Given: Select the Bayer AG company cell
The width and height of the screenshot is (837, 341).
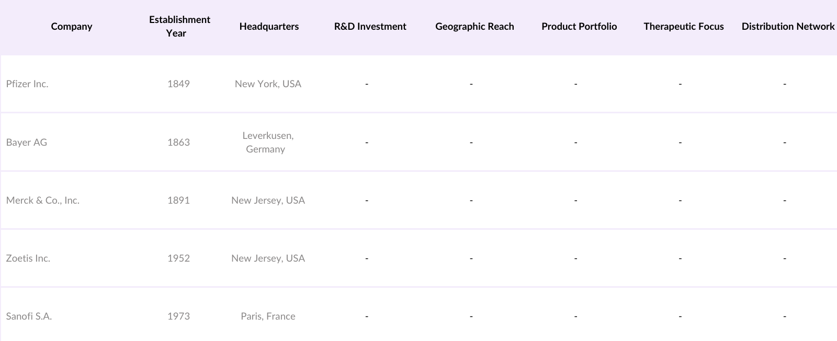Looking at the screenshot, I should point(27,143).
